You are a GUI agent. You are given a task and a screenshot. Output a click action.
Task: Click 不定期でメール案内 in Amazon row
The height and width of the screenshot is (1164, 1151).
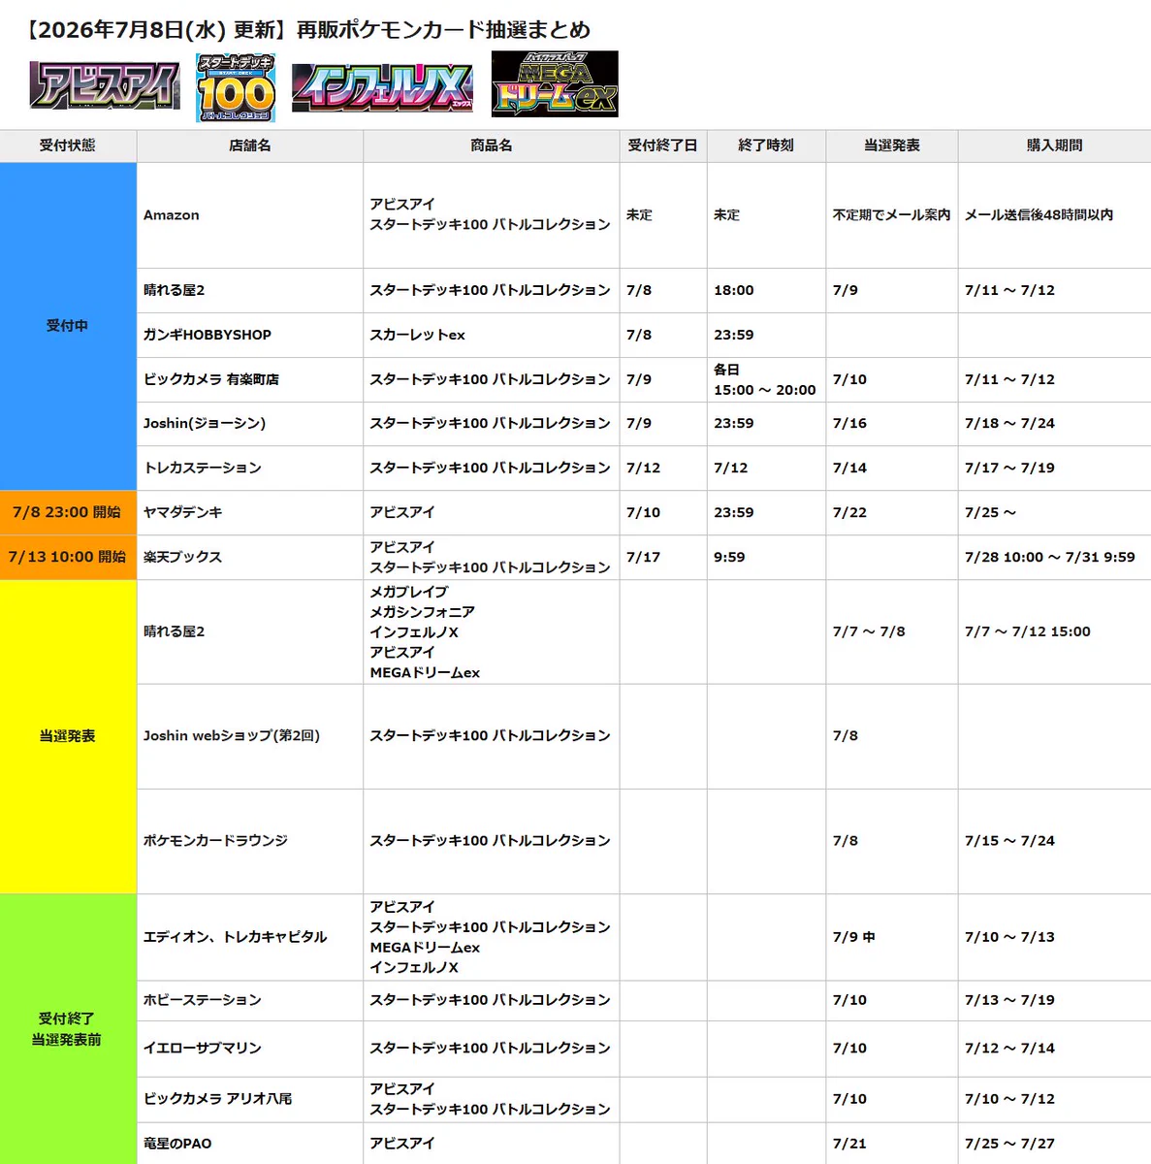[x=892, y=215]
